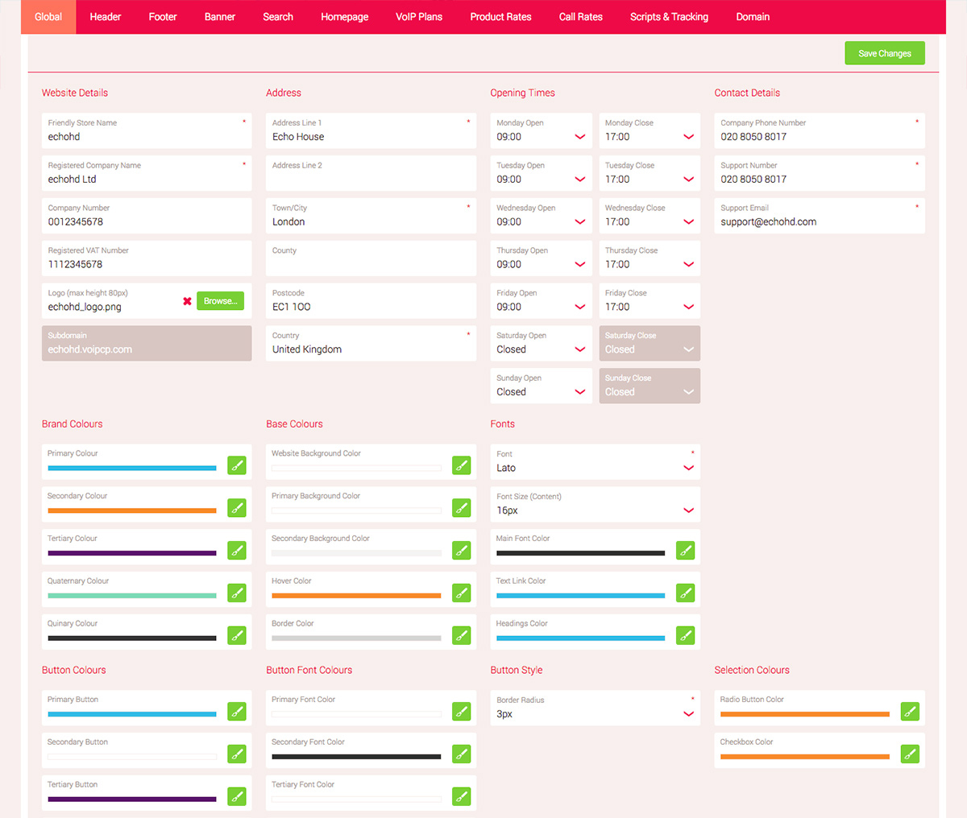The image size is (967, 818).
Task: Click the Support Email input field
Action: 820,216
